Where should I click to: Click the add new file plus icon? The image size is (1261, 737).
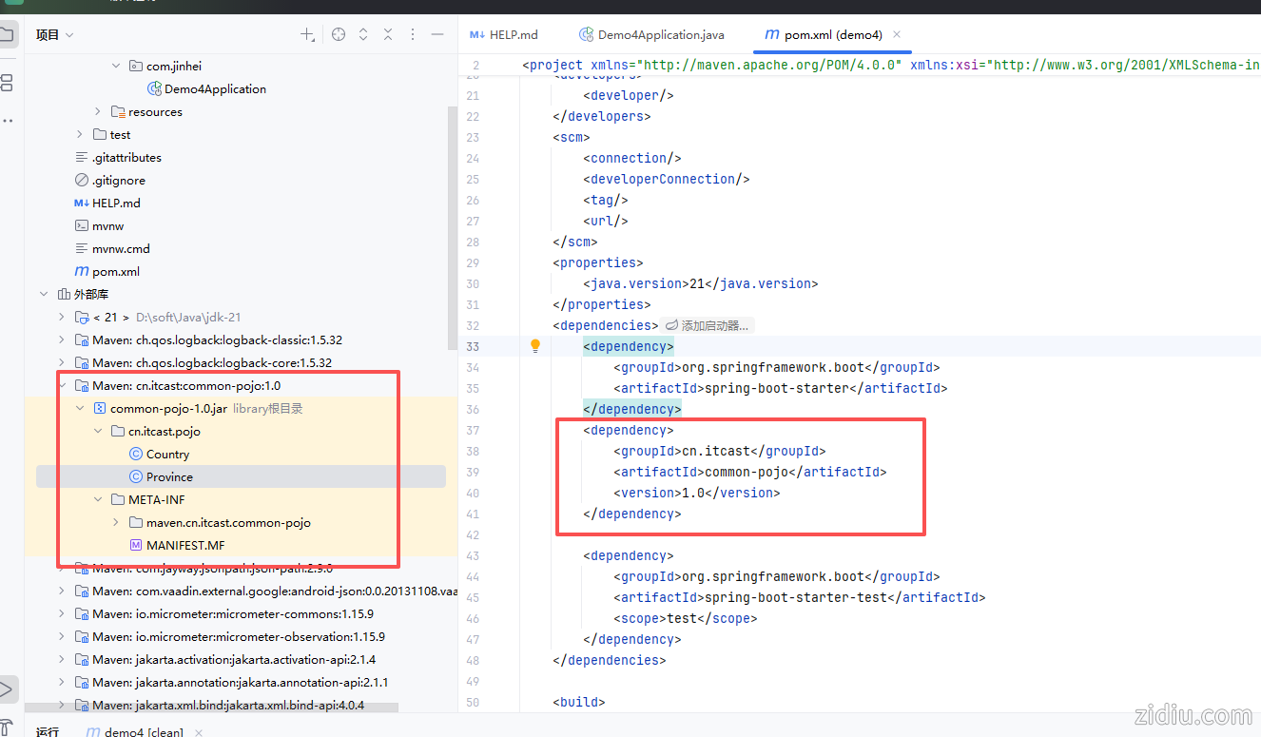pyautogui.click(x=307, y=35)
